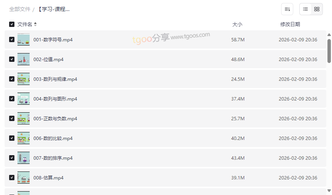Viewport: 332px width, 195px height.
Task: Open the 002-位值.mp4 video thumbnail
Action: tap(24, 60)
